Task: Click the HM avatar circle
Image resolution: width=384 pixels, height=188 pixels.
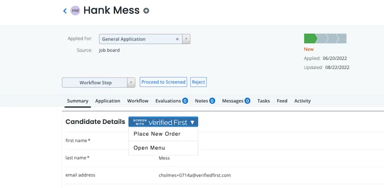Action: [75, 10]
